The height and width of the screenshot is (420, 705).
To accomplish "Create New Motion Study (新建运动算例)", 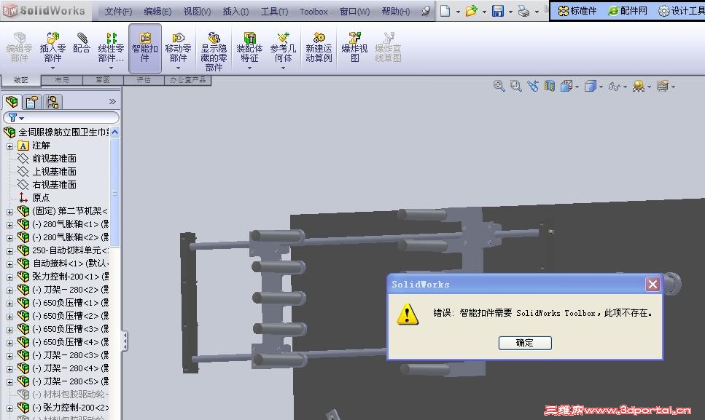I will 319,47.
